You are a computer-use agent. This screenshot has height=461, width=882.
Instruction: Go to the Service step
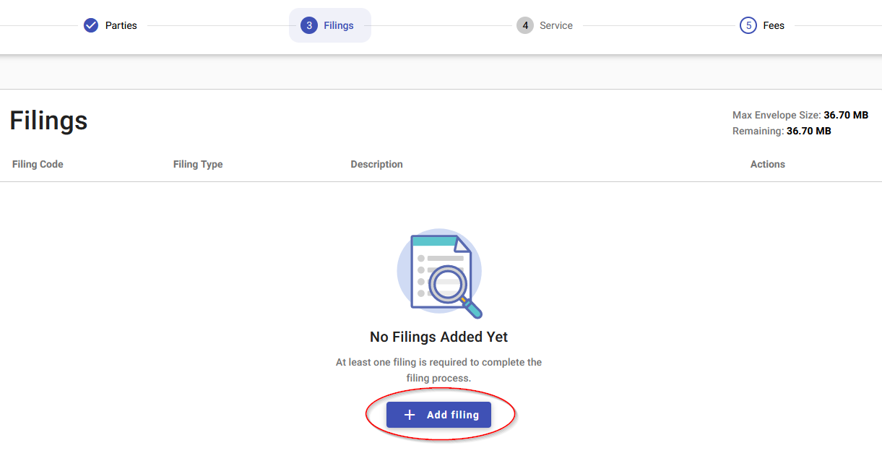(556, 25)
